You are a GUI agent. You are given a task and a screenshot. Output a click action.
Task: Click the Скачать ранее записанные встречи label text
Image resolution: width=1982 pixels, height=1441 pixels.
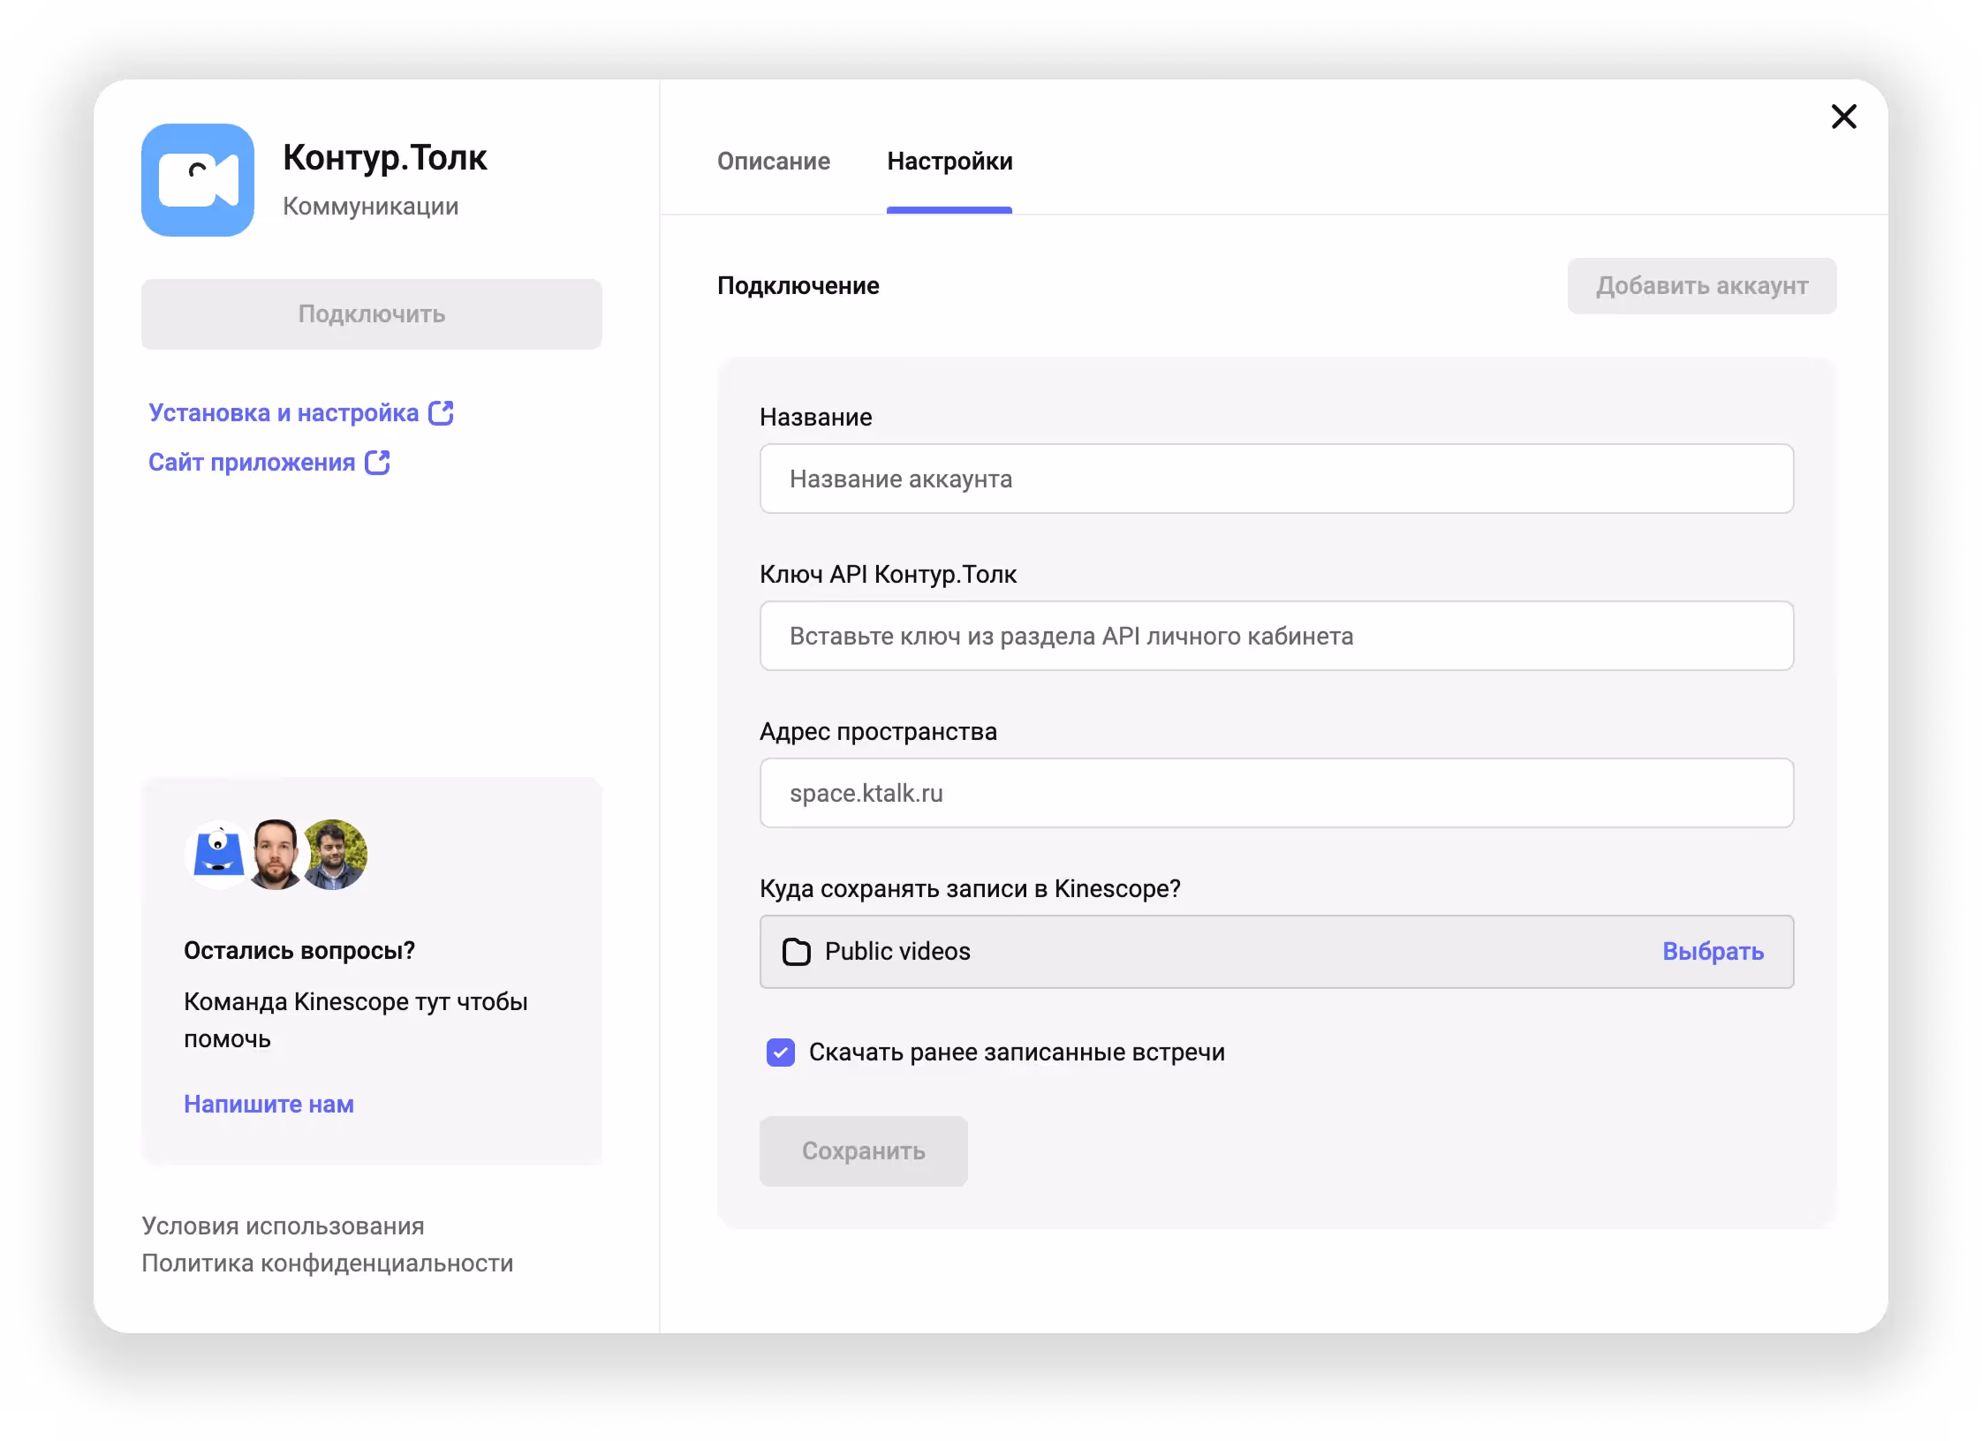point(1017,1052)
